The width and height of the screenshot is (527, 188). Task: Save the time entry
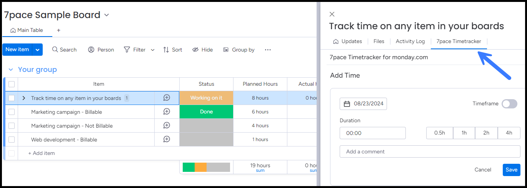pyautogui.click(x=512, y=170)
